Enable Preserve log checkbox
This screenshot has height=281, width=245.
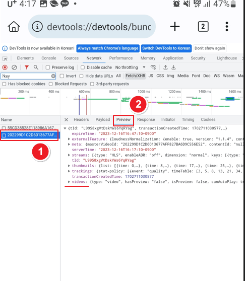(48, 67)
